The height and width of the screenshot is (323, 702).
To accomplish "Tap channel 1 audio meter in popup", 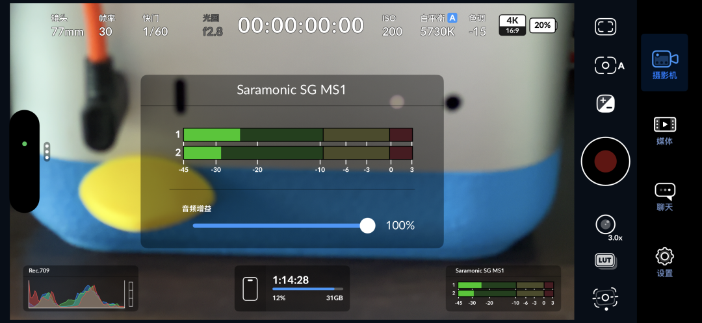I will (x=298, y=135).
